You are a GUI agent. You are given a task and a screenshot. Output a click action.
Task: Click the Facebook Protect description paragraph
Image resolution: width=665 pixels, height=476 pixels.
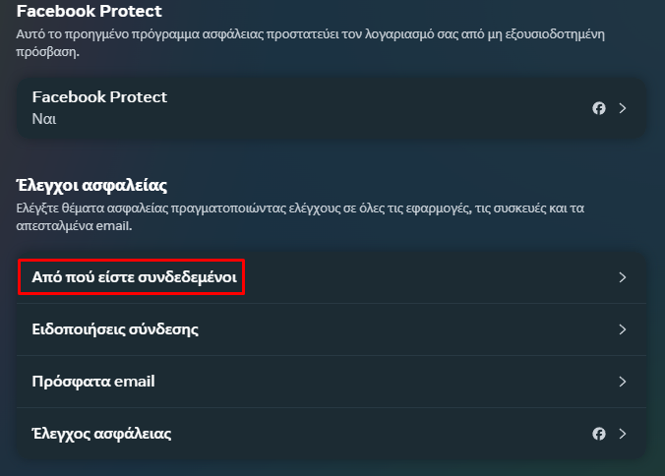pyautogui.click(x=311, y=43)
